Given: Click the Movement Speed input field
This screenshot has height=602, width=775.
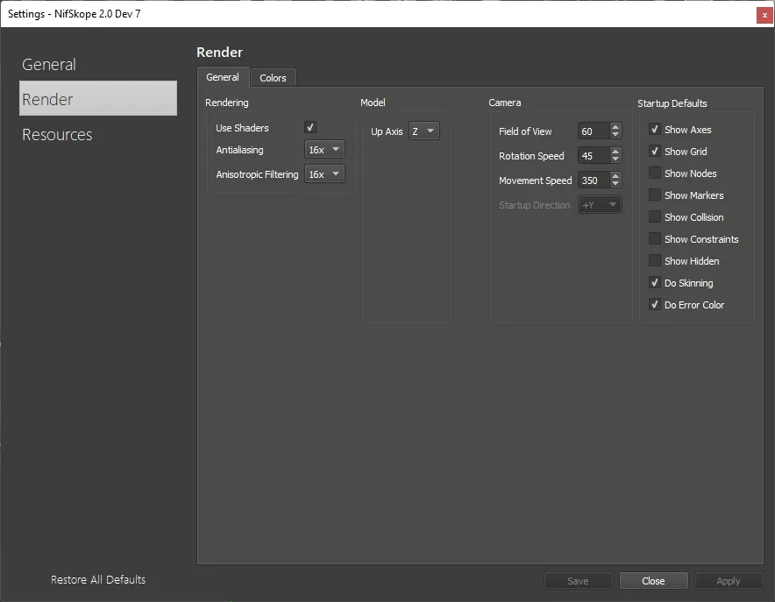Looking at the screenshot, I should pos(594,181).
